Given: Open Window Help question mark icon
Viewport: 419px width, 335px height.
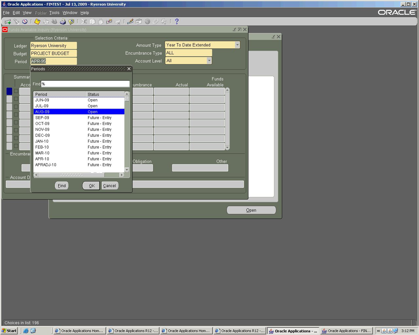Looking at the screenshot, I should click(177, 22).
